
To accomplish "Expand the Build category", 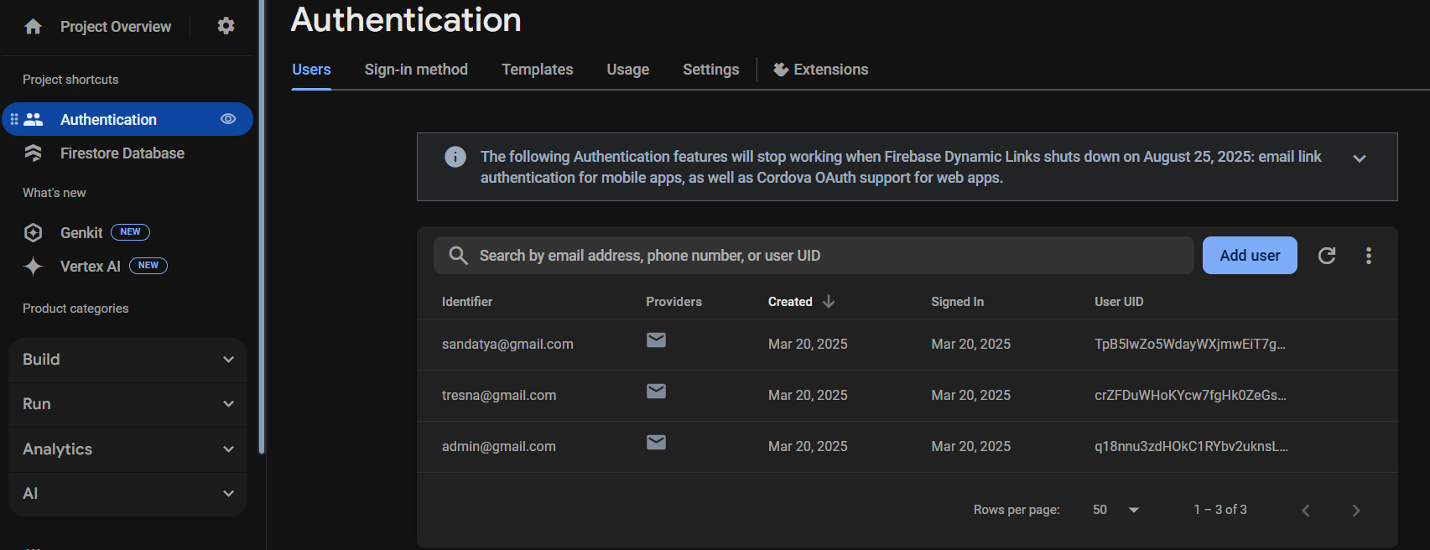I will (127, 360).
